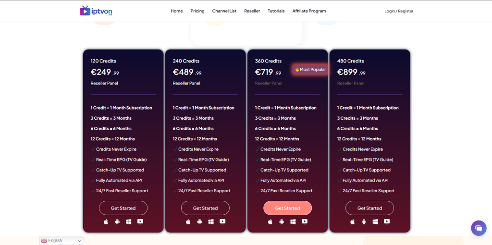Viewport: 492px width, 245px height.
Task: Click the iptvon logo in the header
Action: [x=96, y=11]
